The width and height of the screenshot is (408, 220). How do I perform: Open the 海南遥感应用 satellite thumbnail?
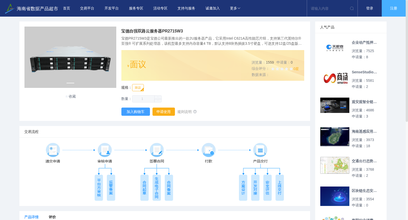pos(335,137)
